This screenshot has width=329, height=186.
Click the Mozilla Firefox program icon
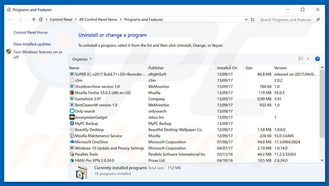72,93
